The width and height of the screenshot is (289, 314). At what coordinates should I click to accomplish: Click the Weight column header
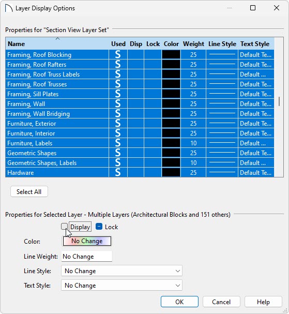(x=193, y=44)
